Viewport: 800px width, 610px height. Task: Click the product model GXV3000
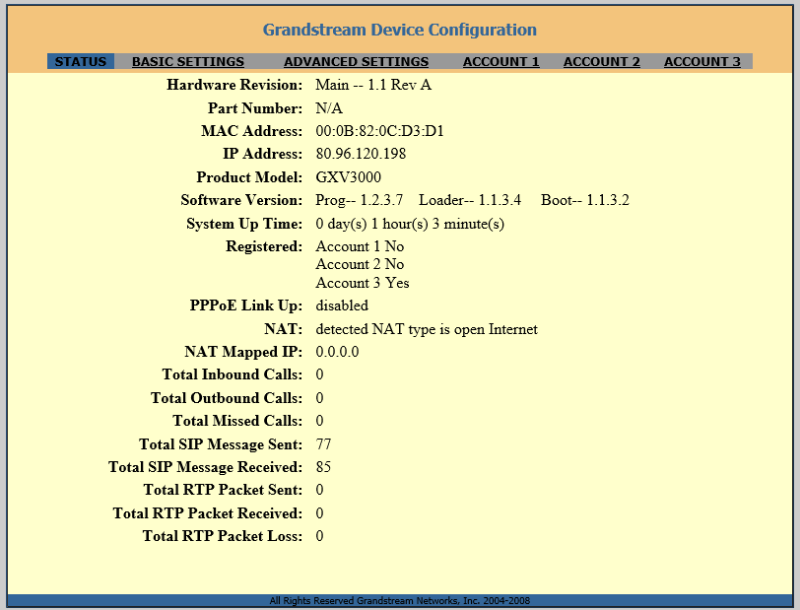[x=349, y=177]
